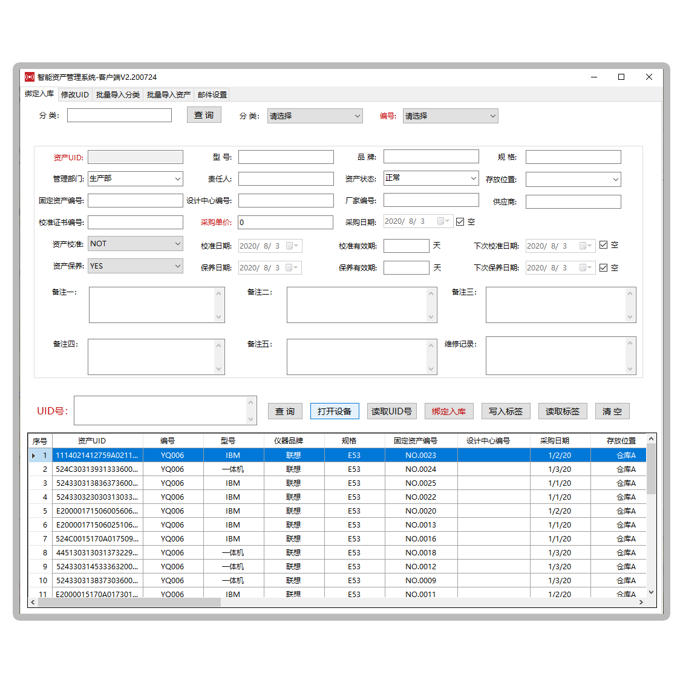This screenshot has width=683, height=683.
Task: Click the 采购单价 input field
Action: pyautogui.click(x=285, y=223)
